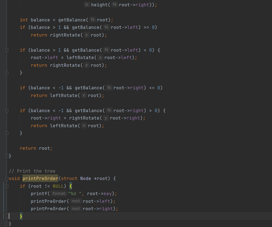272x227 pixels.
Task: Click the highlighted printPreOrder identifier
Action: coord(40,178)
